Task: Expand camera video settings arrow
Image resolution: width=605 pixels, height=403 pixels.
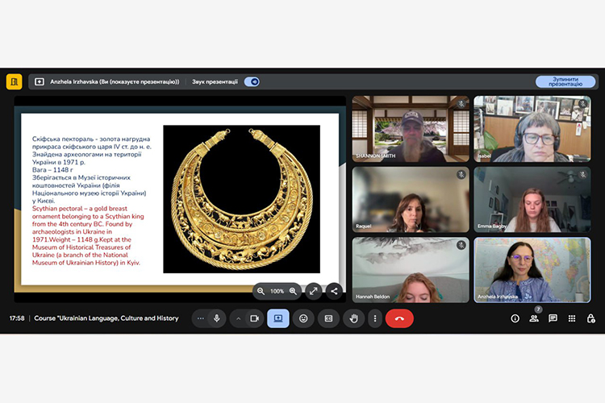Action: 238,318
